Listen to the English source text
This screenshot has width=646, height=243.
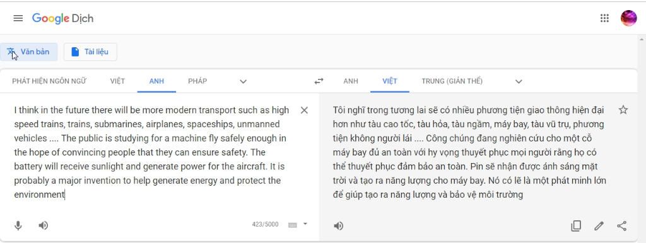click(44, 225)
